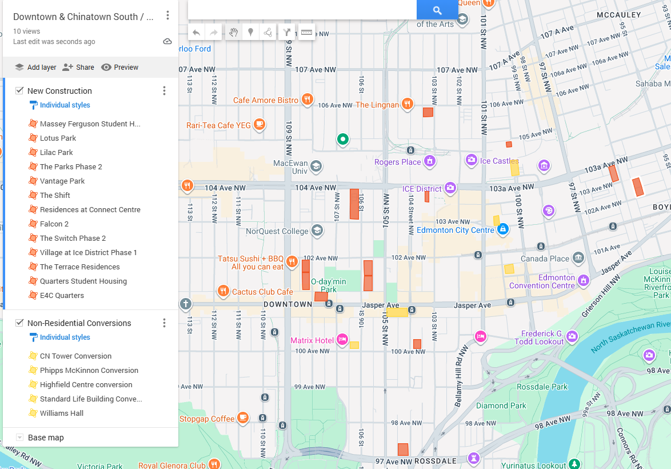Click the Share button
Screen dimensions: 671x469
[78, 67]
